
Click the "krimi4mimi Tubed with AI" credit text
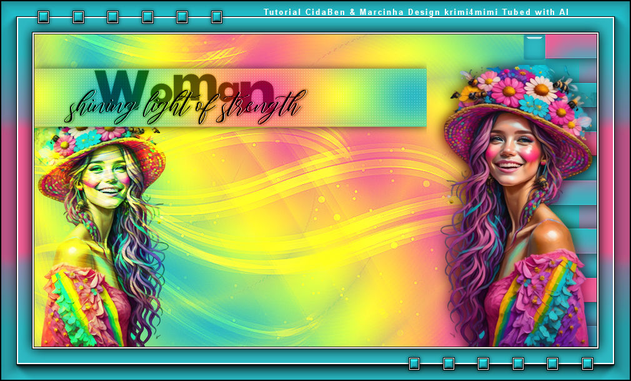506,12
